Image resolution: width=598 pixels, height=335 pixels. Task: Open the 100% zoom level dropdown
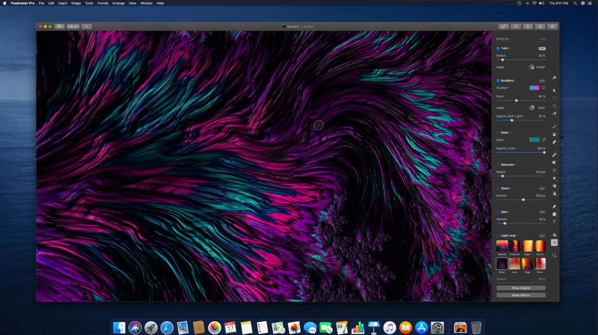tap(73, 26)
